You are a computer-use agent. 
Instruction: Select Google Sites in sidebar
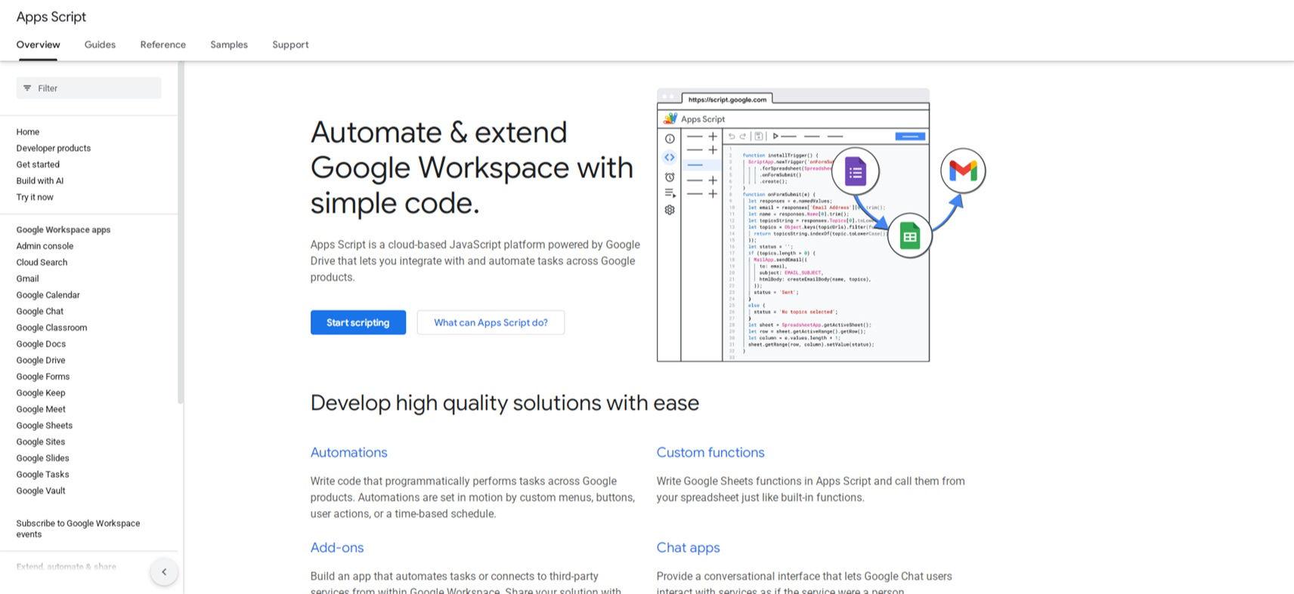click(x=41, y=442)
